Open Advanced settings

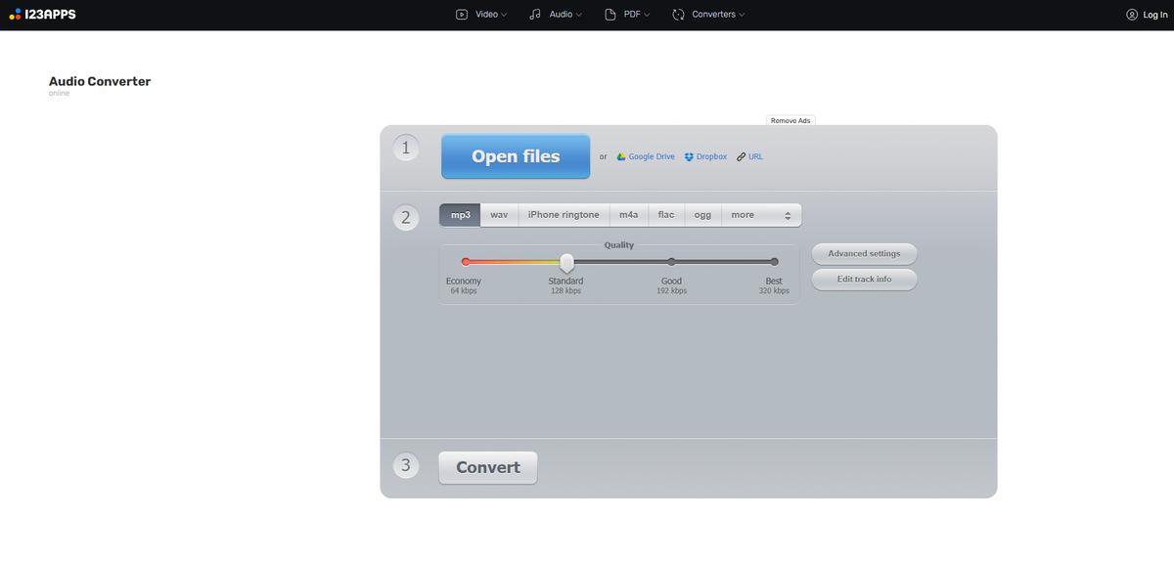(x=864, y=254)
